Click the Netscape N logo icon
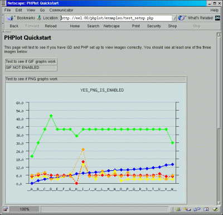This screenshot has width=223, height=215. pyautogui.click(x=217, y=18)
